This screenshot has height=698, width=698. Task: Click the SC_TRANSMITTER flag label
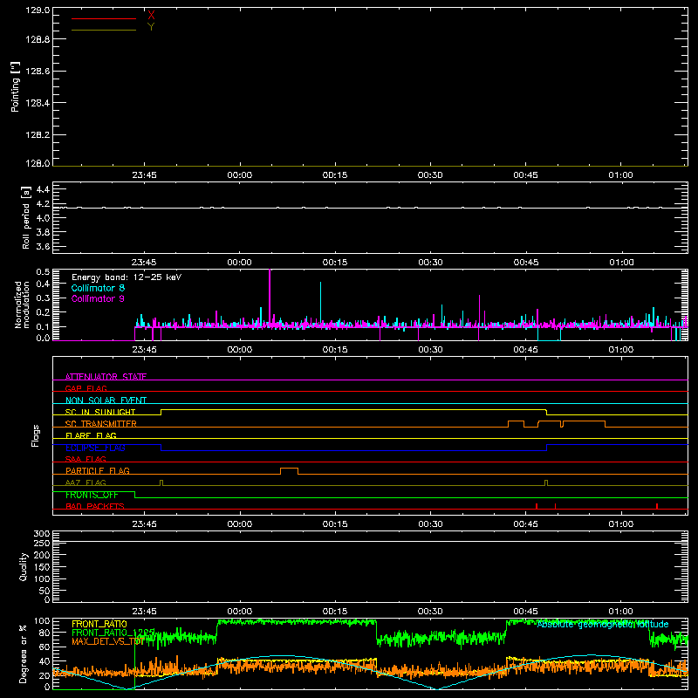101,424
